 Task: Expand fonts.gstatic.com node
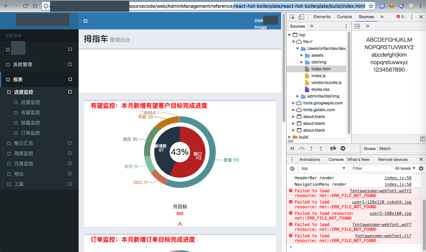point(293,110)
